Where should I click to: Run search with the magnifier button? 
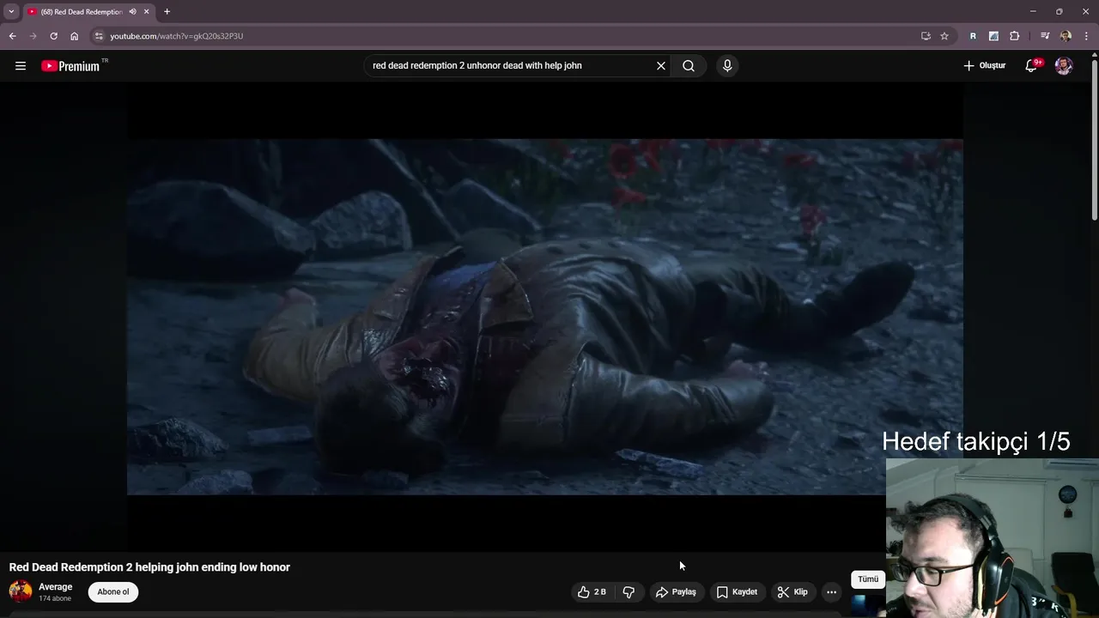tap(689, 66)
